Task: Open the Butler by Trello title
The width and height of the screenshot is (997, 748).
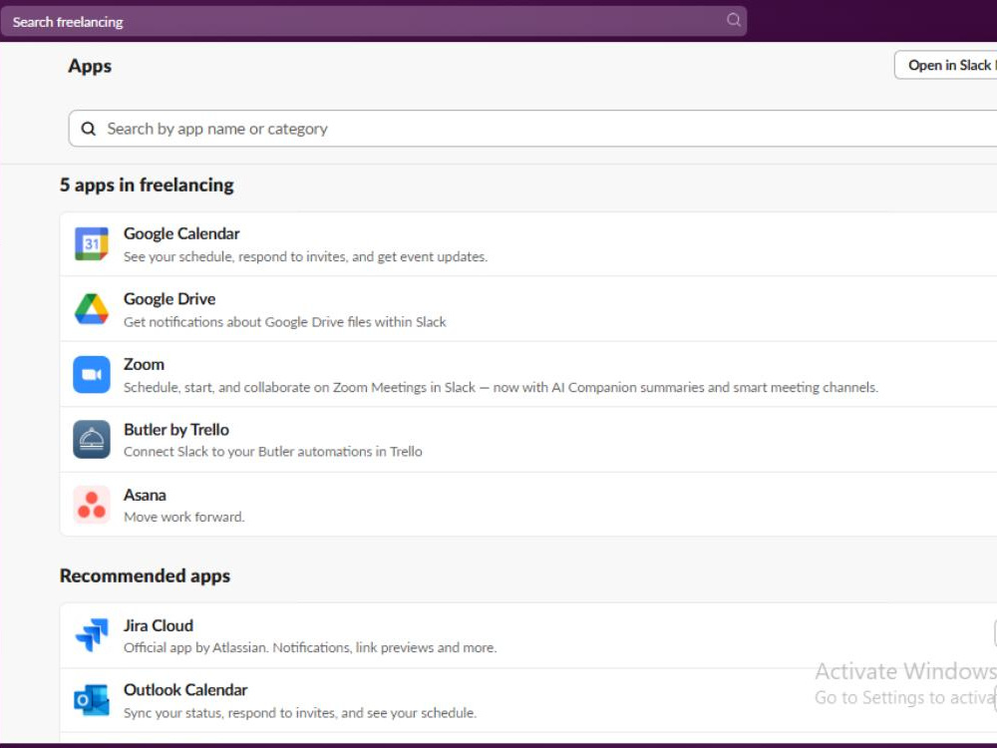Action: click(x=176, y=430)
